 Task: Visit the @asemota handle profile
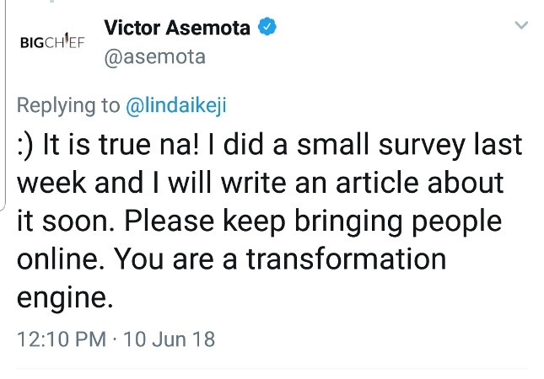[154, 57]
